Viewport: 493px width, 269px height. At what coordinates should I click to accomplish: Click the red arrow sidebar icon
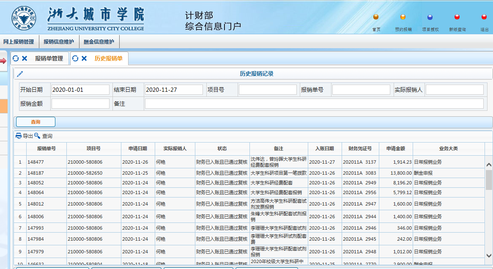tap(3, 61)
